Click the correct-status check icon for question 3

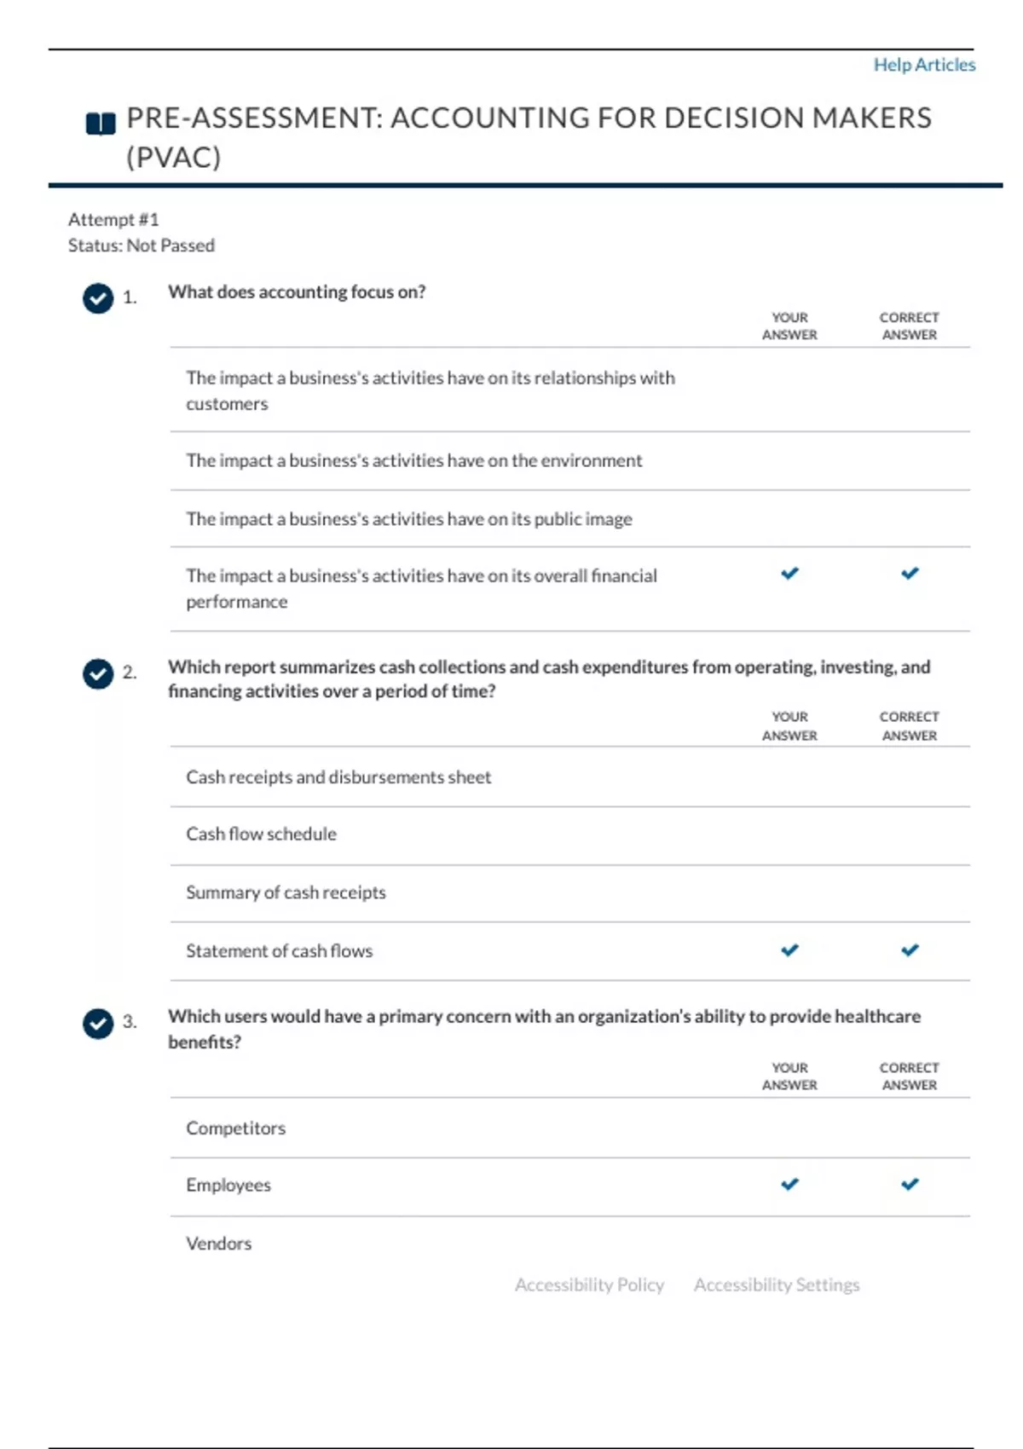(98, 1024)
